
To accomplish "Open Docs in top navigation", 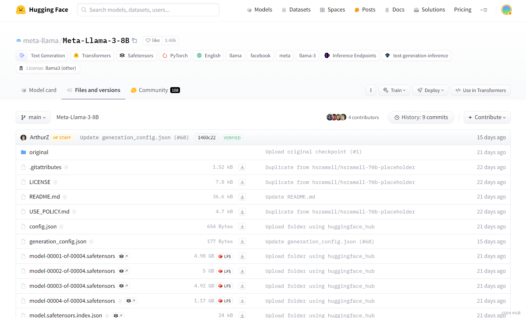I will point(395,10).
